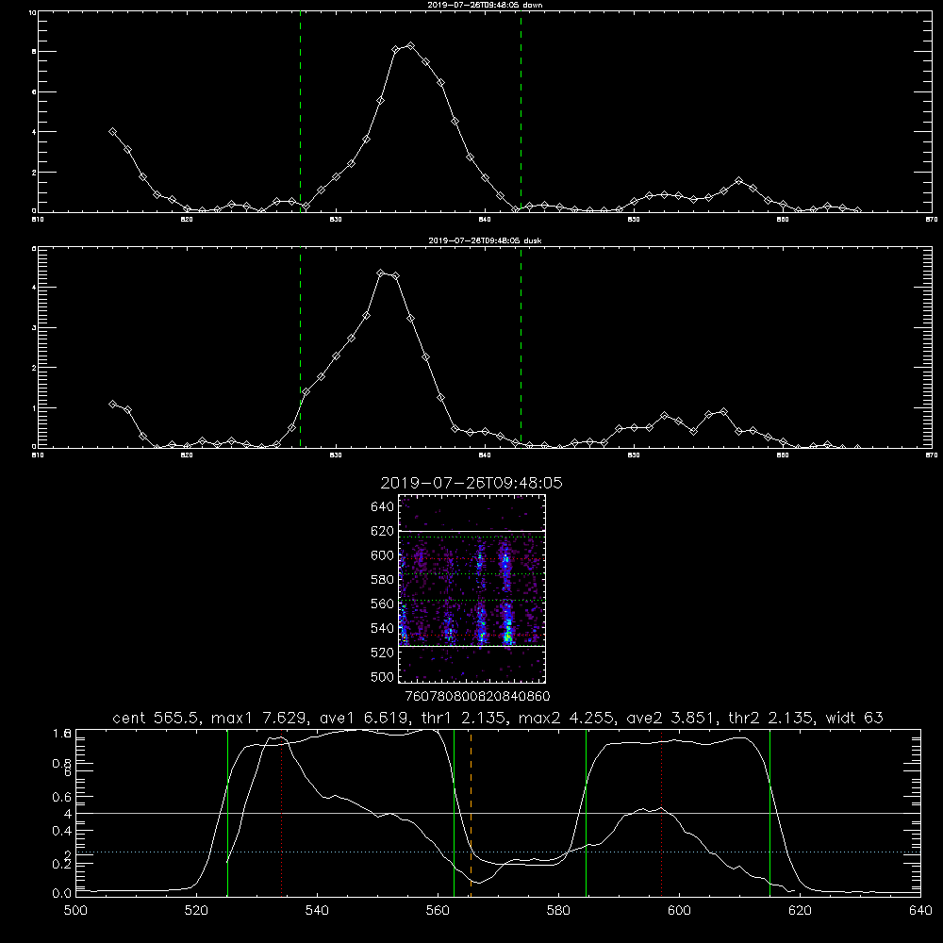
Task: Click x-axis label '540' of the bottom plot
Action: coord(317,911)
